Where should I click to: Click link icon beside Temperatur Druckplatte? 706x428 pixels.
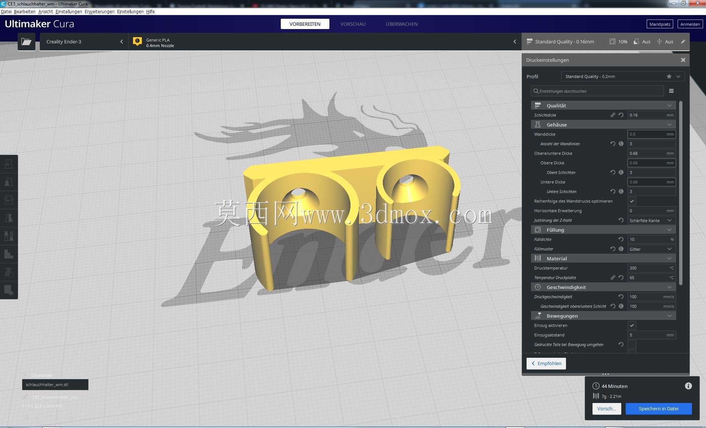(613, 278)
